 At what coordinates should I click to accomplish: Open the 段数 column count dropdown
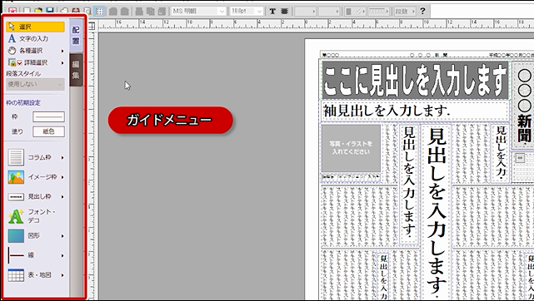point(405,11)
